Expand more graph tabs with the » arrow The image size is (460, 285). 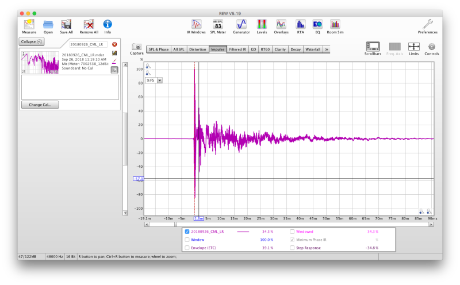327,49
